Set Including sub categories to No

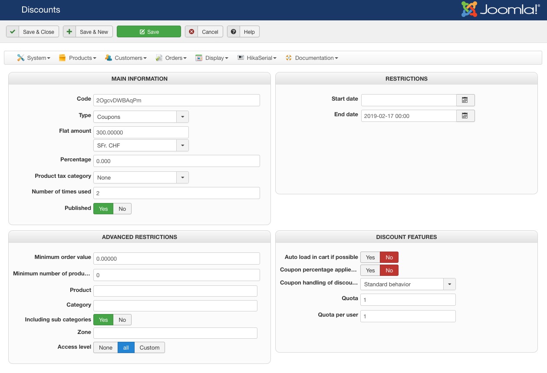coord(122,320)
